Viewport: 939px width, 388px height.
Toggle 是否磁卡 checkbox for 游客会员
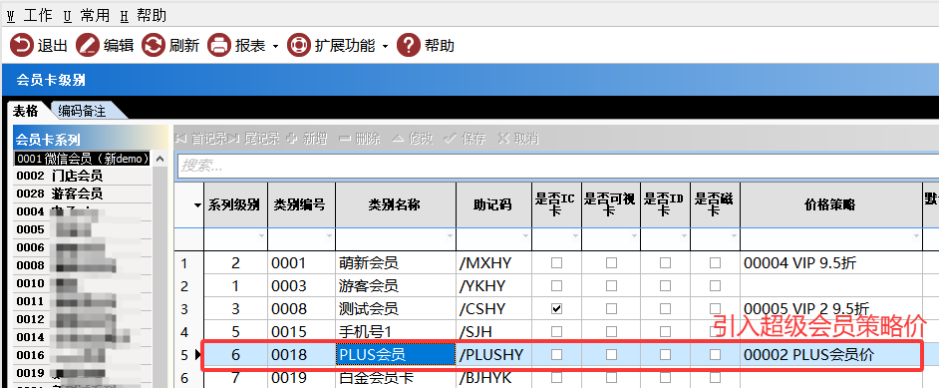point(715,285)
